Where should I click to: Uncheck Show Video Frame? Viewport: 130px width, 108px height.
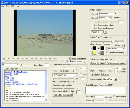tap(70, 58)
